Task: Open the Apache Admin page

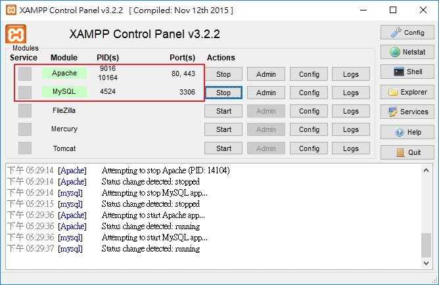Action: [x=266, y=74]
